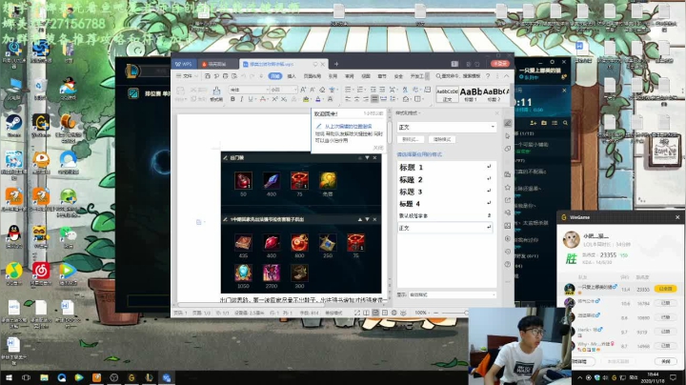Click the share icon in right sidebar
Viewport: 686px width, 385px height.
click(x=508, y=200)
